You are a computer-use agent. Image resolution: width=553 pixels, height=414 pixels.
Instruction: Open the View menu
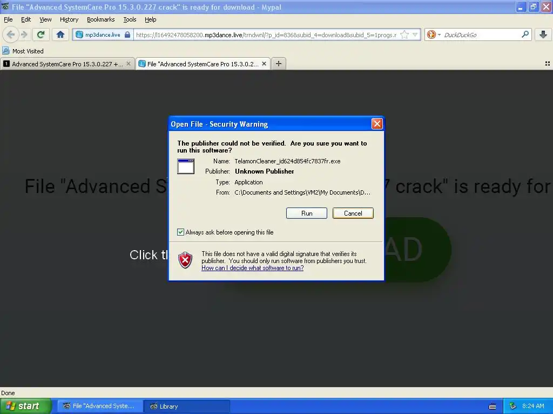45,19
